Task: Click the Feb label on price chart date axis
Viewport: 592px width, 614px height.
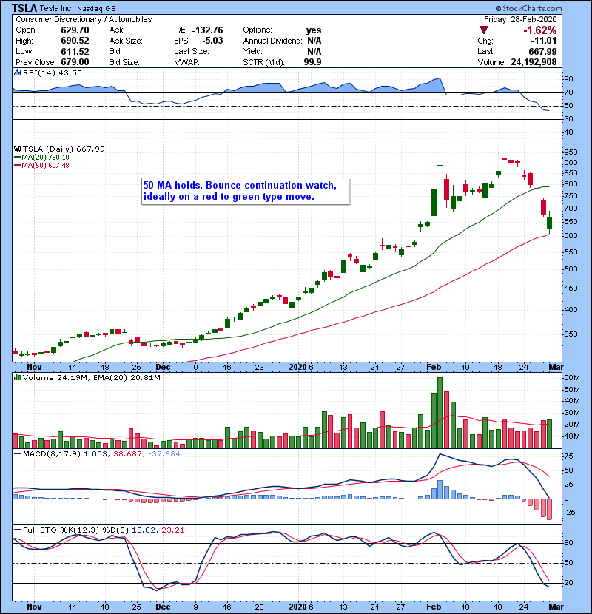Action: [x=434, y=368]
